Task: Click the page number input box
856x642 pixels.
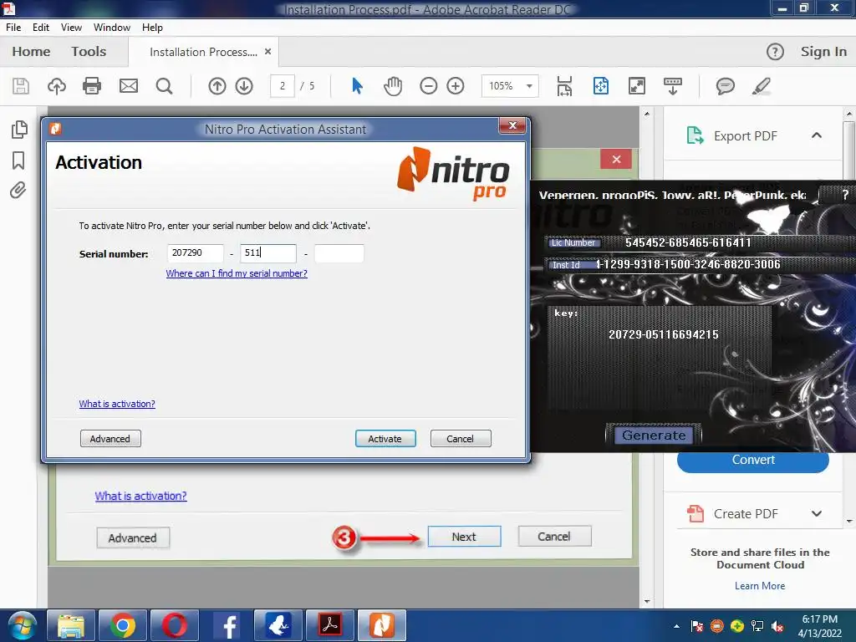Action: point(283,86)
